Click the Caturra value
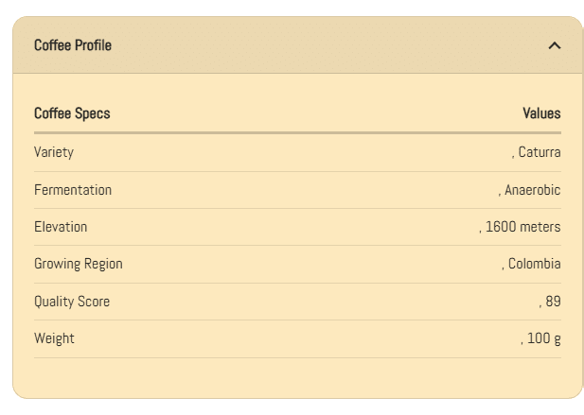 [x=540, y=152]
